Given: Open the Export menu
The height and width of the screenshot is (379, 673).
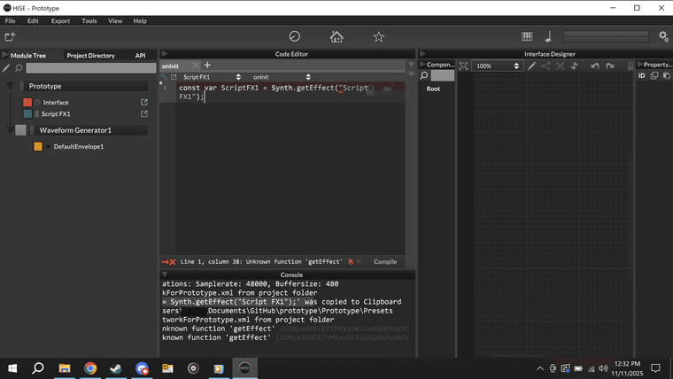Looking at the screenshot, I should pyautogui.click(x=60, y=20).
